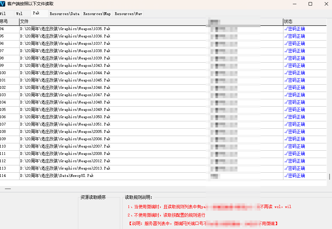Click the application logo icon in title bar

point(2,3)
